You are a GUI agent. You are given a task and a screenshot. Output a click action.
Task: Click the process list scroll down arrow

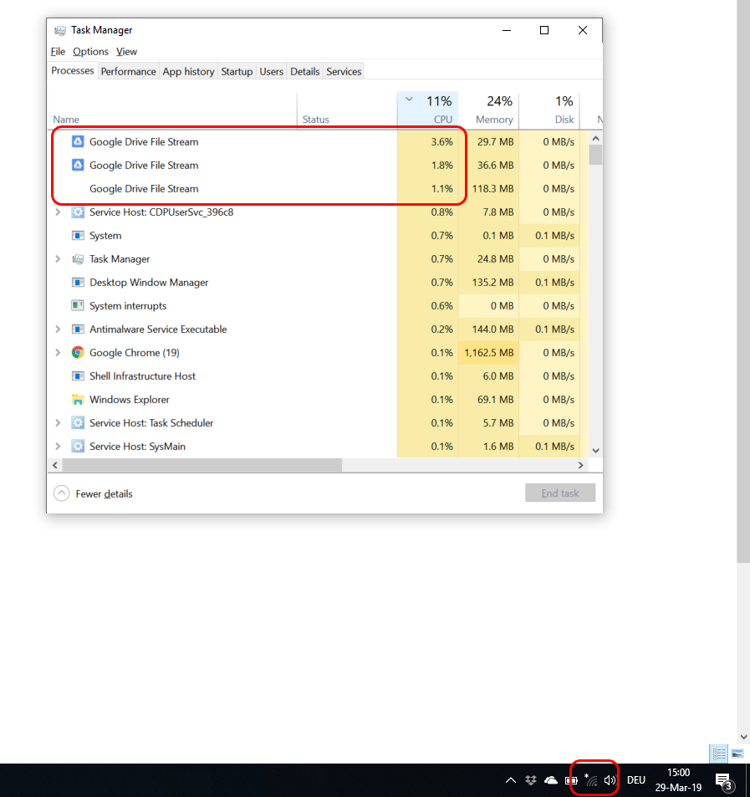click(x=596, y=450)
